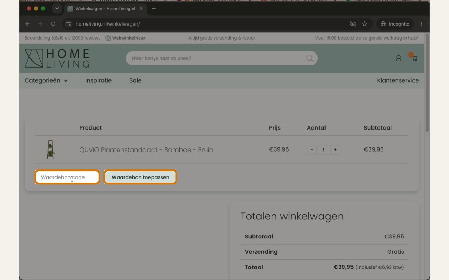449x280 pixels.
Task: Click the tracking protection eye icon
Action: coord(353,24)
